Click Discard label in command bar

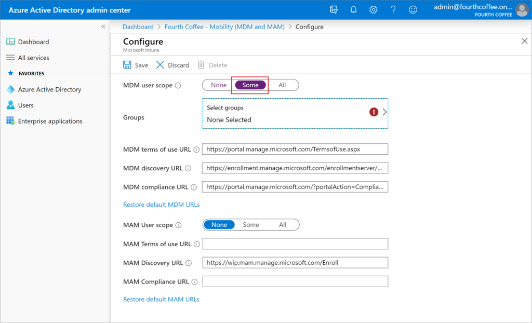[179, 65]
